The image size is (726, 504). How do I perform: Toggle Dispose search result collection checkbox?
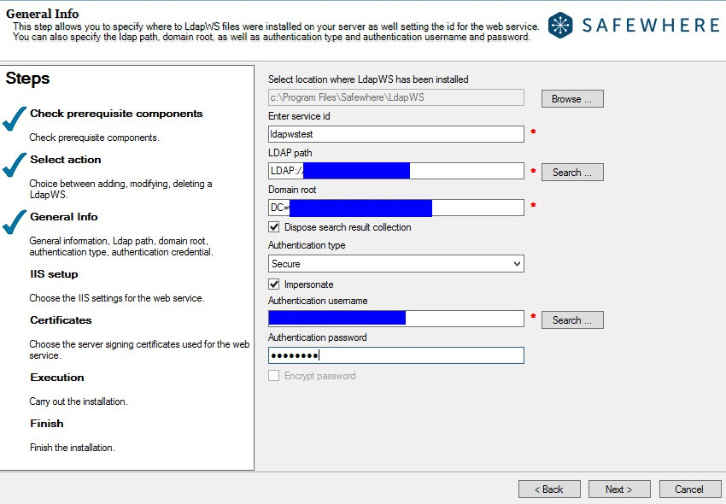tap(274, 227)
